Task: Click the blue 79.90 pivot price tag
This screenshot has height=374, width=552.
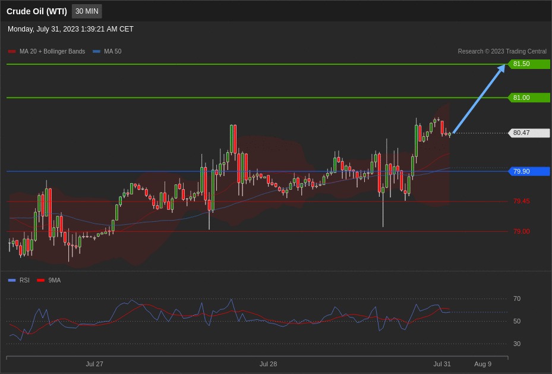Action: [x=529, y=171]
